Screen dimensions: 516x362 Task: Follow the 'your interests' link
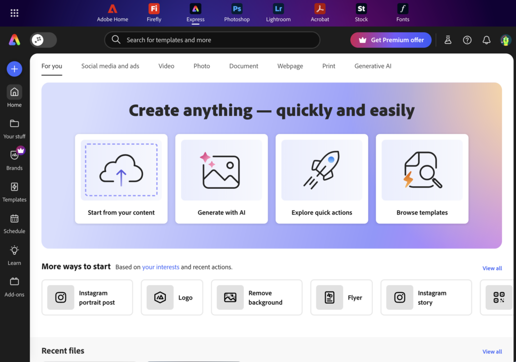coord(161,267)
